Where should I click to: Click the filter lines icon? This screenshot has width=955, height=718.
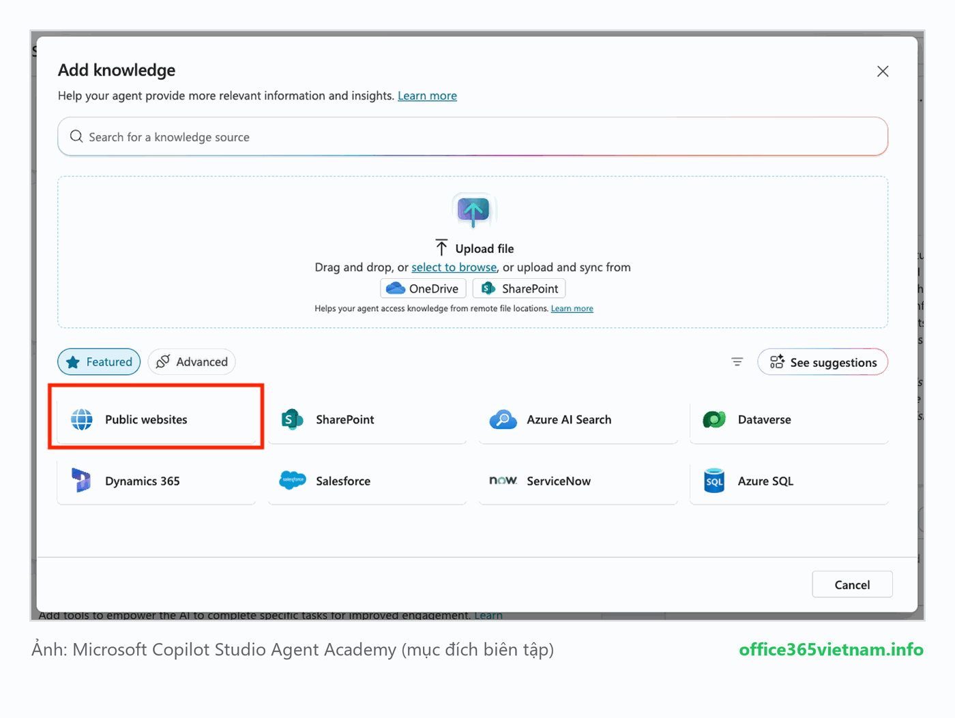(x=737, y=362)
